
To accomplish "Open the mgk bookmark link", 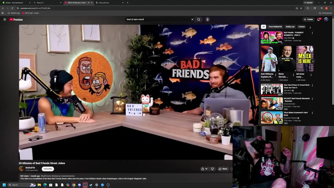I will click(31, 13).
